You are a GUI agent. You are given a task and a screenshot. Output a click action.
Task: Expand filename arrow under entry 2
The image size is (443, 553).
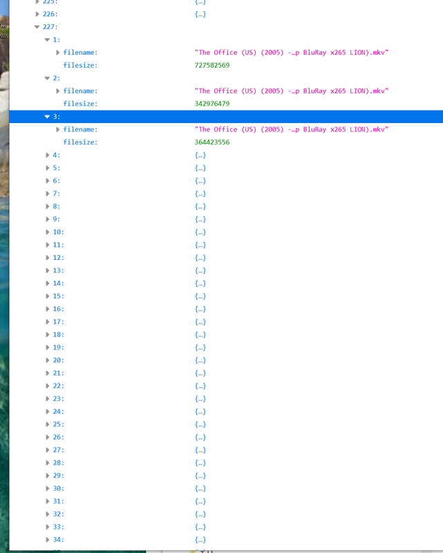pyautogui.click(x=58, y=91)
